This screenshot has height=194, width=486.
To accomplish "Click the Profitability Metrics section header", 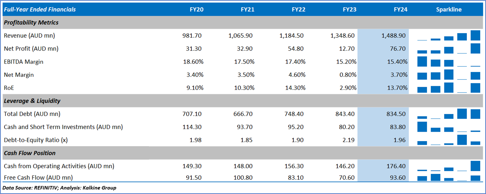I will (31, 22).
